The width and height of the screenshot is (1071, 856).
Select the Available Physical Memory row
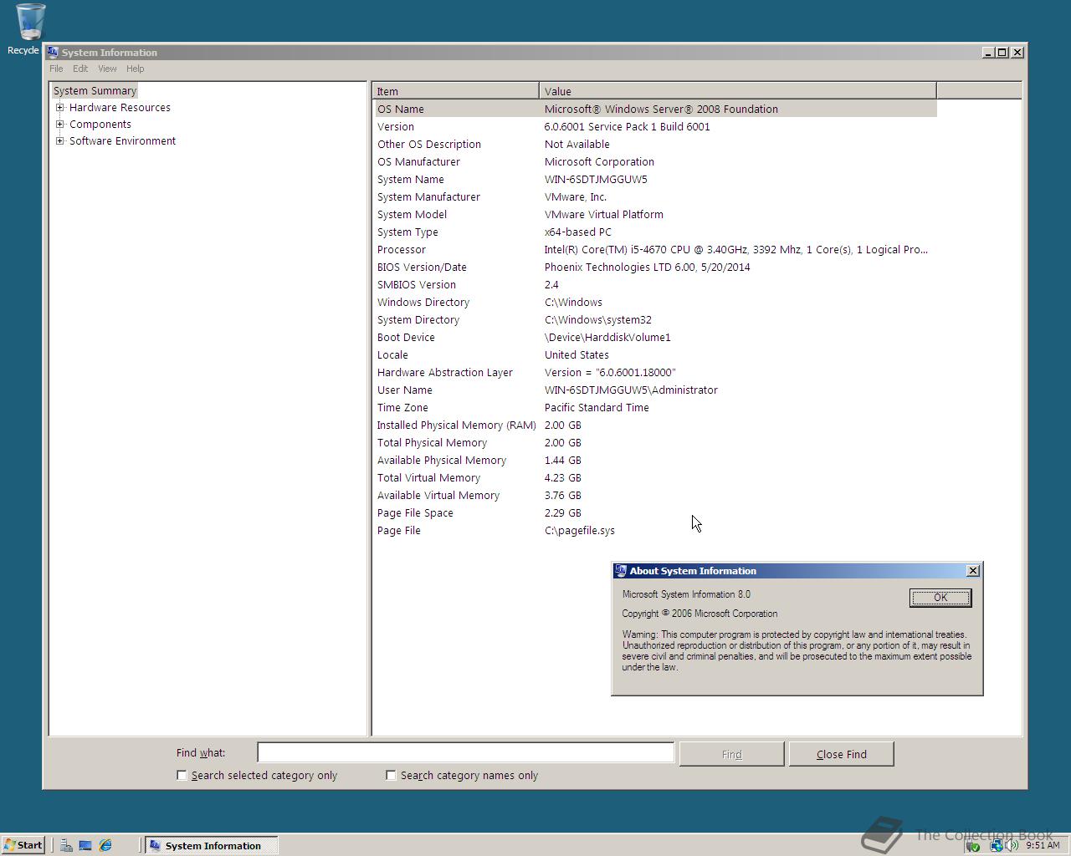[x=655, y=460]
